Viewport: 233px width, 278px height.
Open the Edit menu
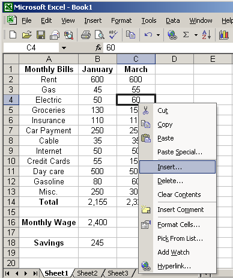coord(46,20)
